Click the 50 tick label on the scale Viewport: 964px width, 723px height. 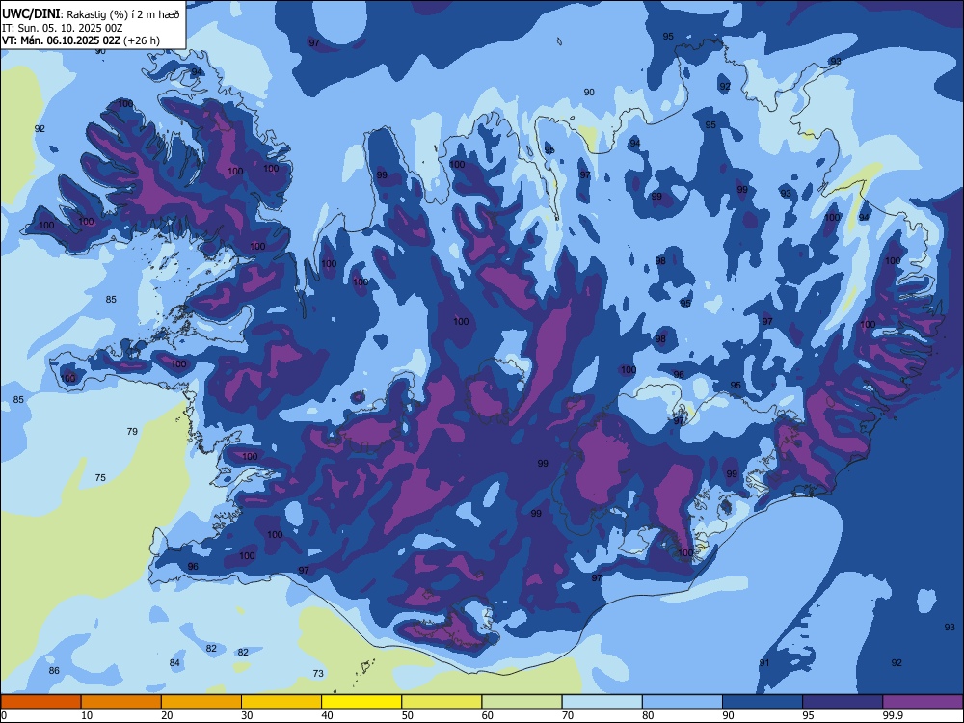408,715
